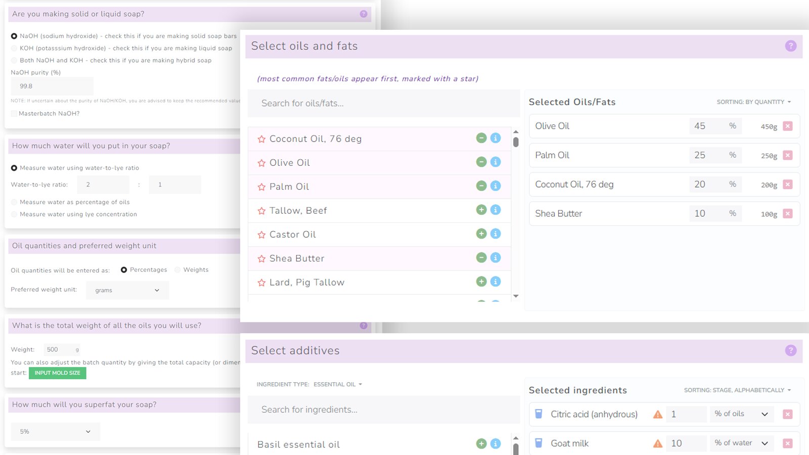Image resolution: width=809 pixels, height=455 pixels.
Task: Open the preferred weight unit dropdown
Action: pos(127,290)
